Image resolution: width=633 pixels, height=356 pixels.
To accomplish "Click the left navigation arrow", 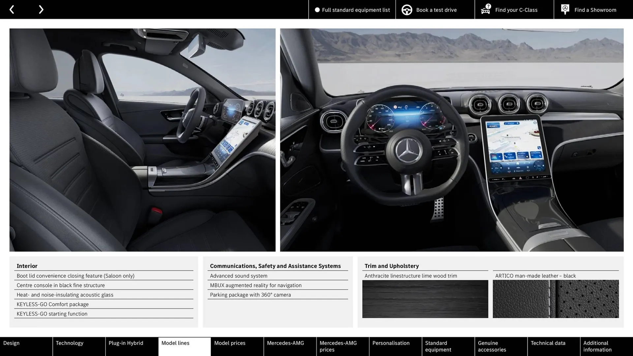I will 12,9.
